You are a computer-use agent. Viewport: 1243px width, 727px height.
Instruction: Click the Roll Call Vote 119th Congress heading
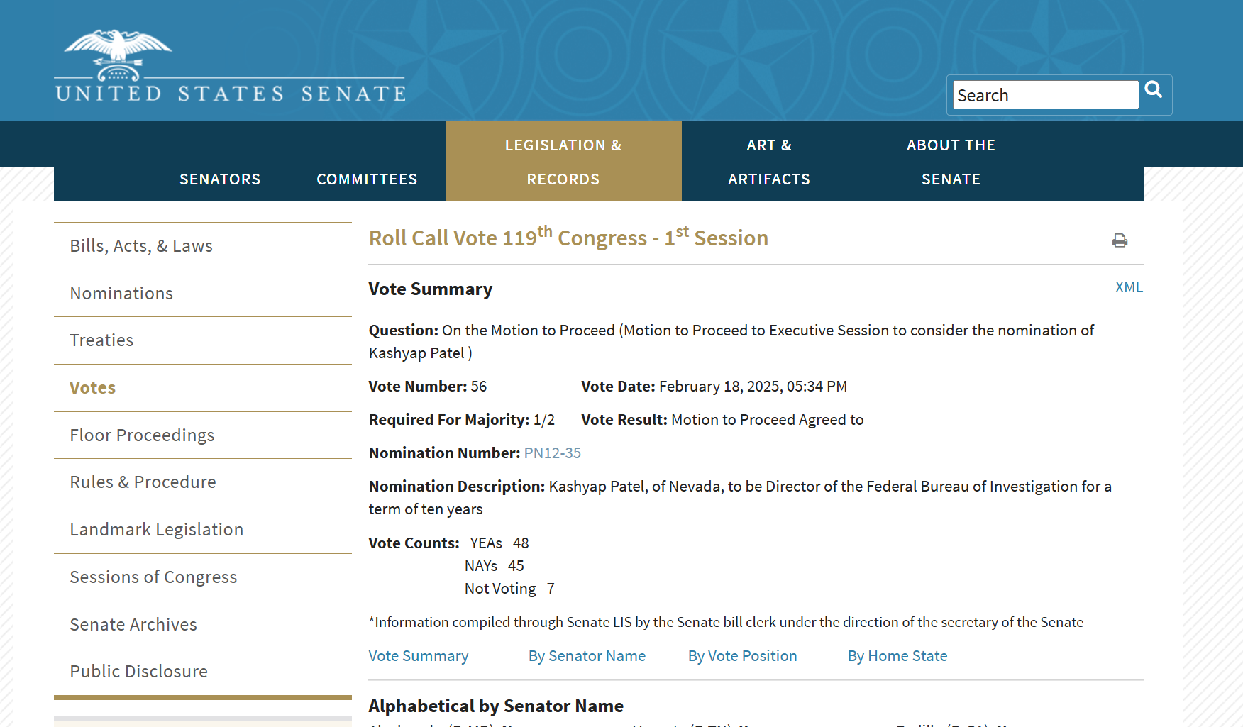click(568, 237)
